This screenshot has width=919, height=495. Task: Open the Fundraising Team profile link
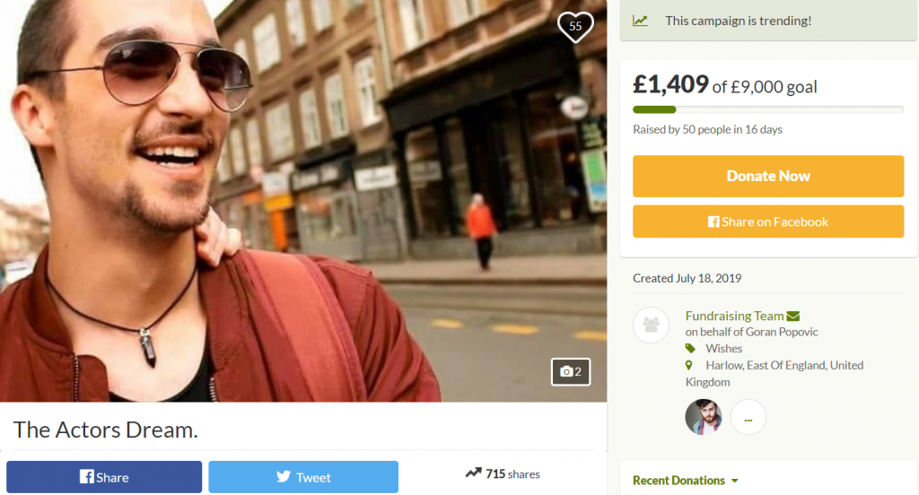coord(734,316)
